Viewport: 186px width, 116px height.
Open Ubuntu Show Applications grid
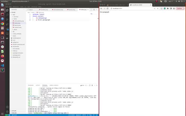(2, 114)
